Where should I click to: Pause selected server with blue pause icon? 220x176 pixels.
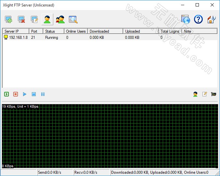pyautogui.click(x=43, y=94)
